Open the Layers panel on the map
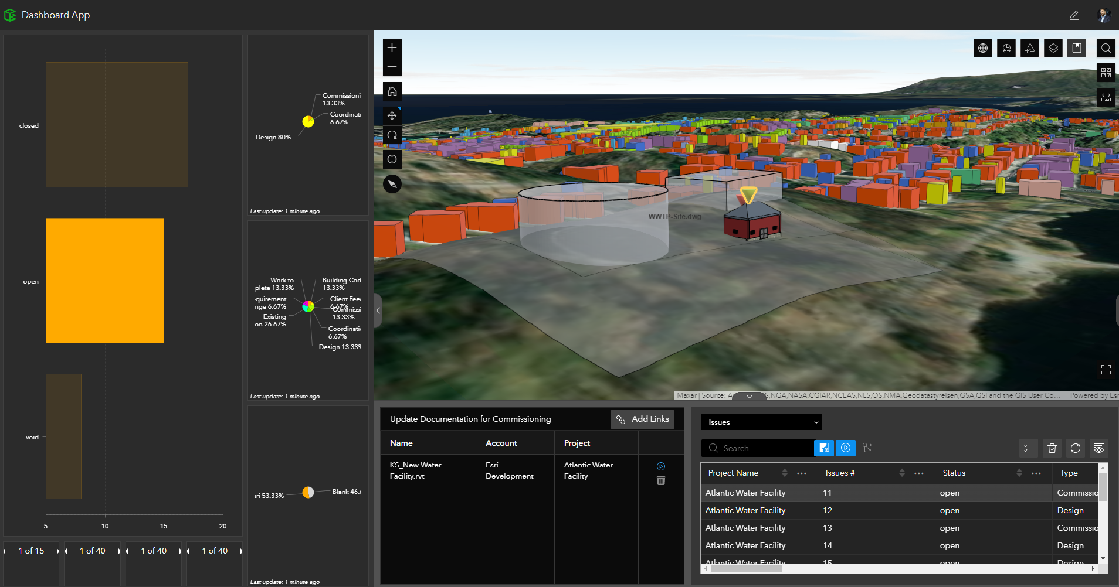The image size is (1119, 587). click(x=1054, y=48)
